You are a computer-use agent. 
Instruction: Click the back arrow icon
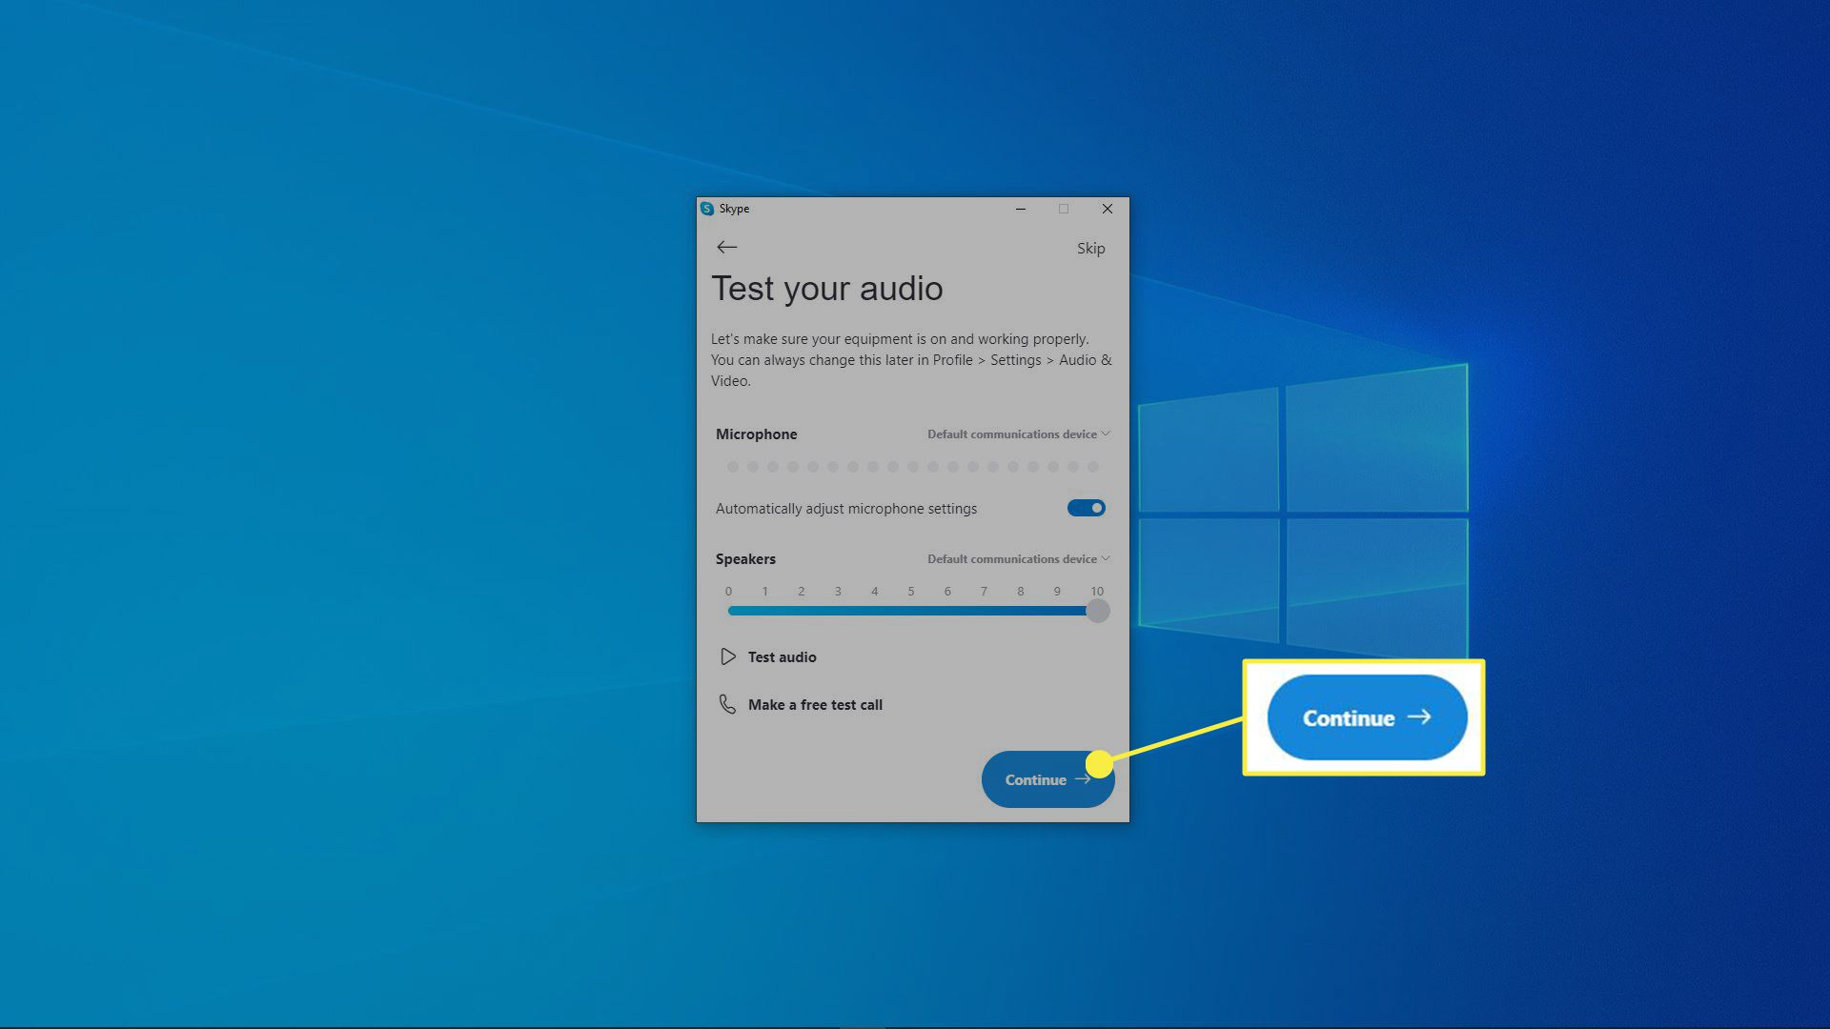pyautogui.click(x=727, y=247)
